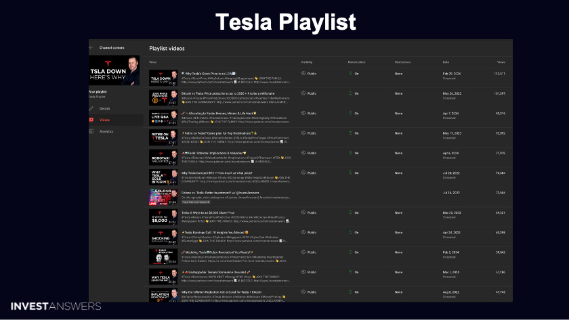Click Public globe icon for May 19, 2023 video

[303, 133]
